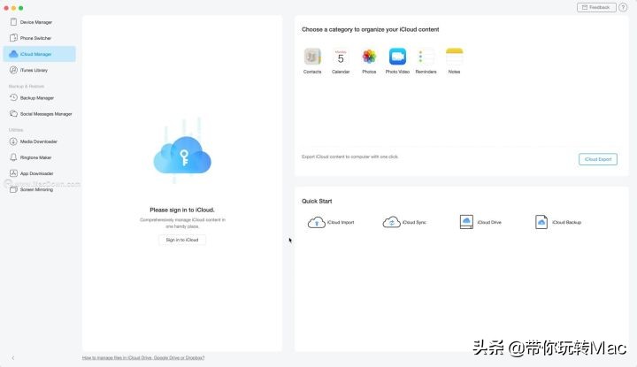Viewport: 637px width, 367px height.
Task: Open App Downloader in the sidebar
Action: (x=40, y=173)
